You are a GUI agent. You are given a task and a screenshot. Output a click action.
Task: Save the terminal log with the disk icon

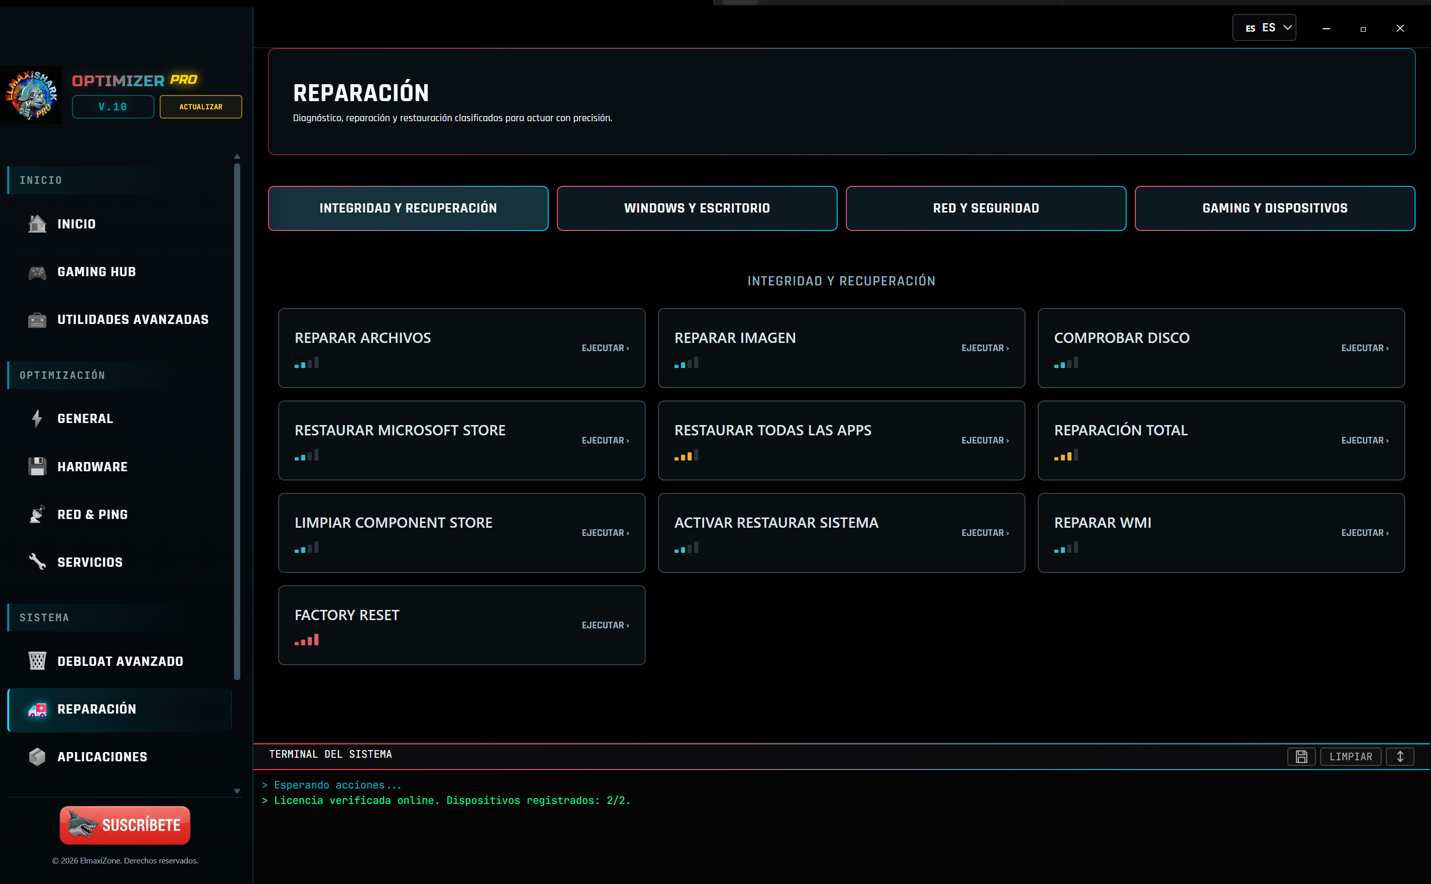pos(1301,757)
